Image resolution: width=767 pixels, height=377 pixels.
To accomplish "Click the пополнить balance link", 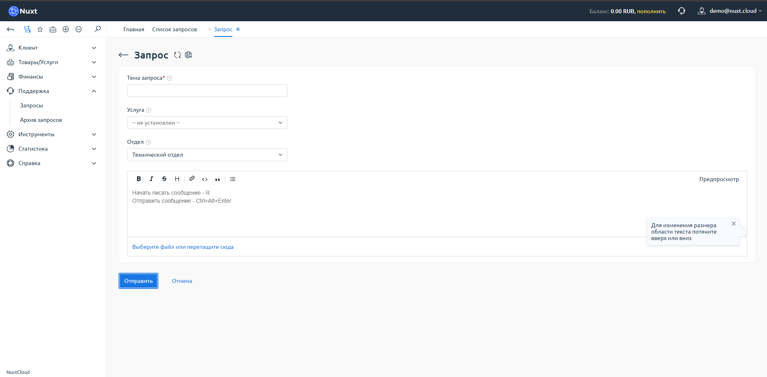I will (x=652, y=11).
